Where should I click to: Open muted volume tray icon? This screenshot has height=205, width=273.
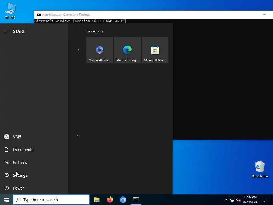(239, 200)
